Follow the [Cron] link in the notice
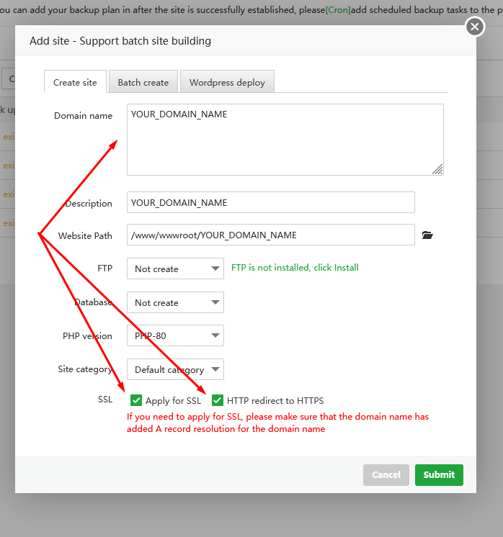 click(338, 9)
